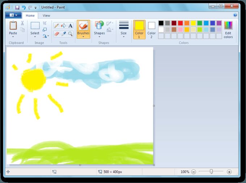
Task: Click the Edit colors button
Action: 228,29
